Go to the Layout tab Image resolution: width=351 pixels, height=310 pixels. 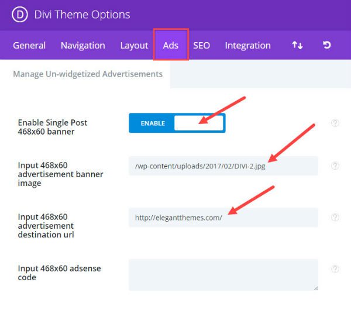tap(134, 45)
